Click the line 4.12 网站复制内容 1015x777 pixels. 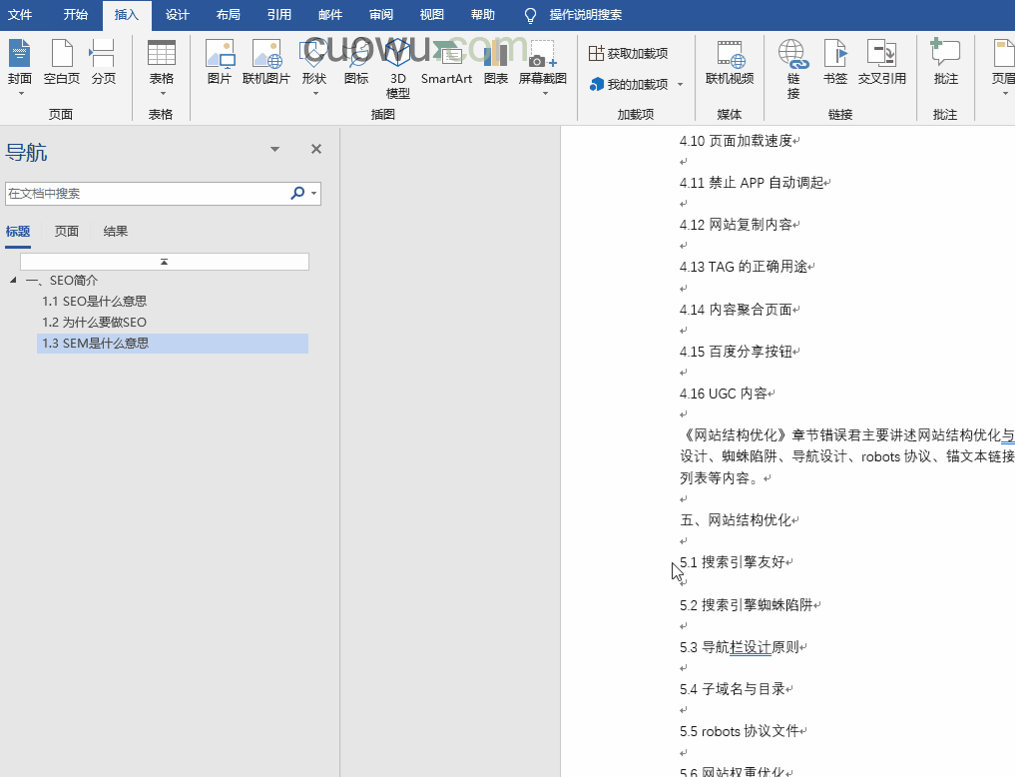click(x=736, y=225)
